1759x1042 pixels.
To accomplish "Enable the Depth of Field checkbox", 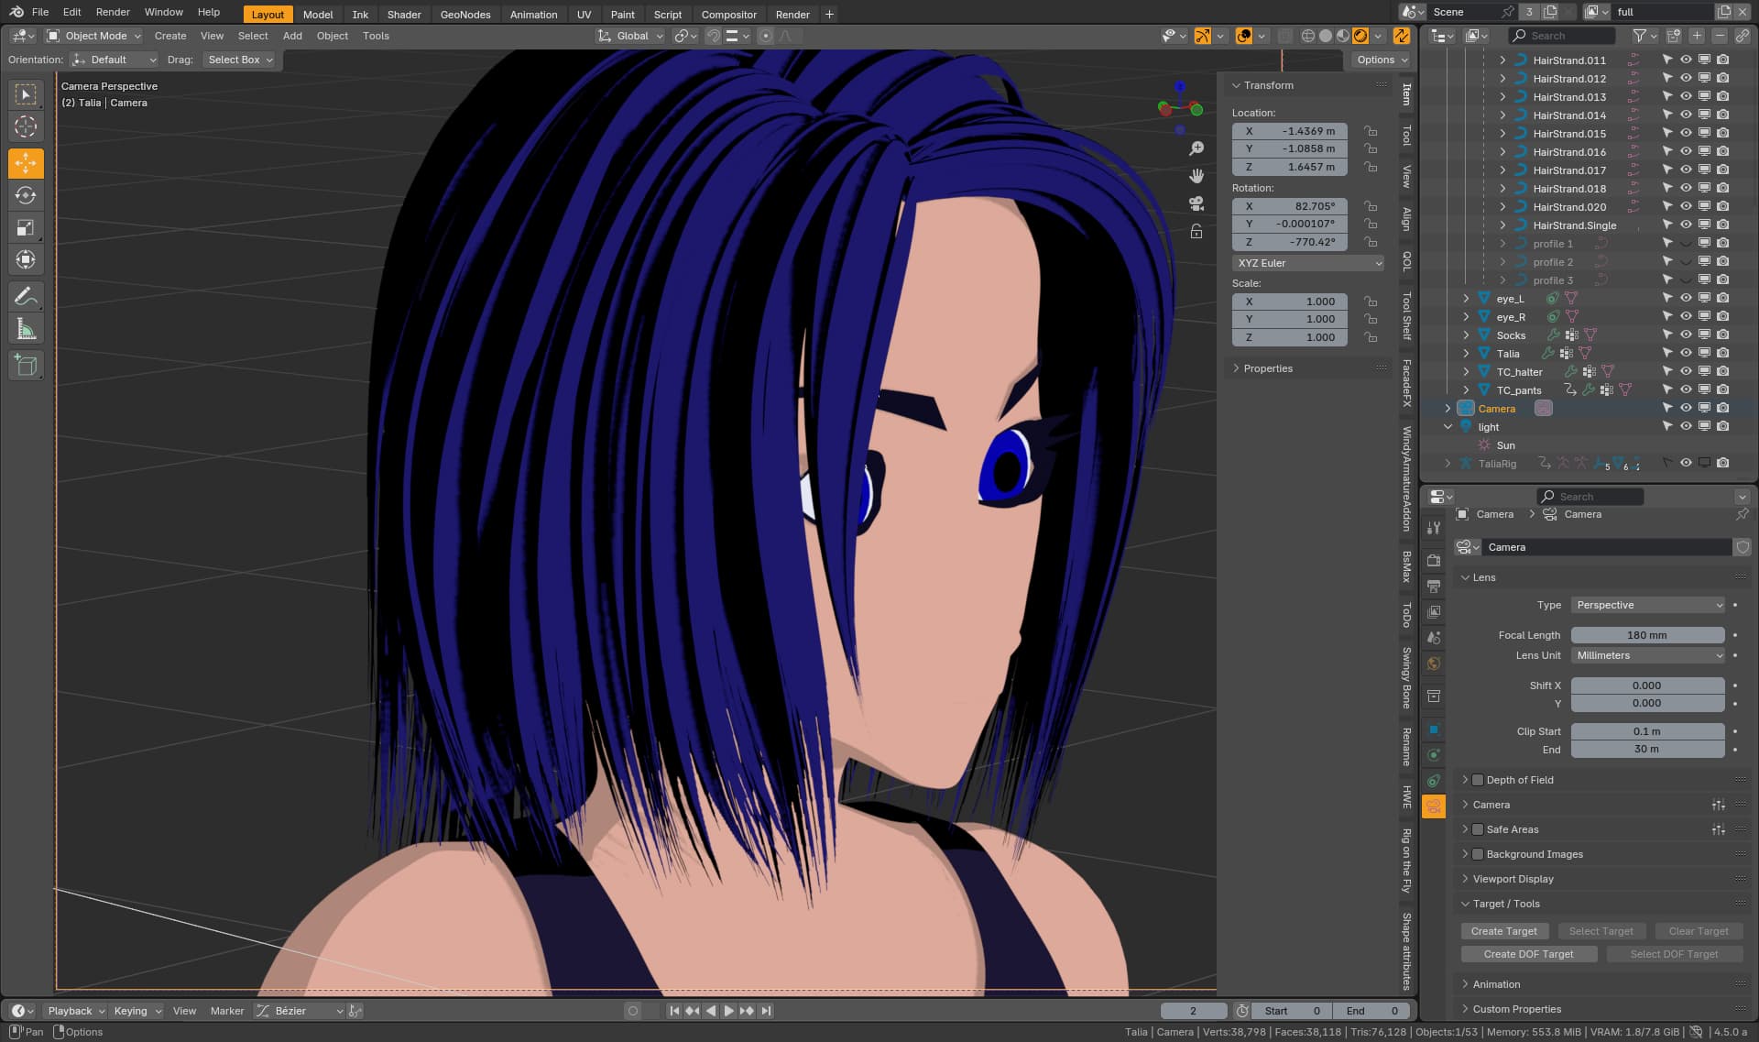I will (x=1478, y=780).
